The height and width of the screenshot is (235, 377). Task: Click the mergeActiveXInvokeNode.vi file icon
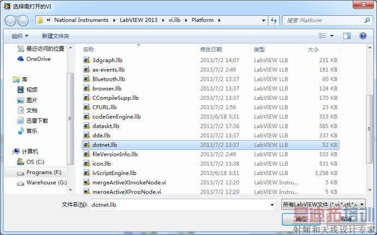pos(86,183)
